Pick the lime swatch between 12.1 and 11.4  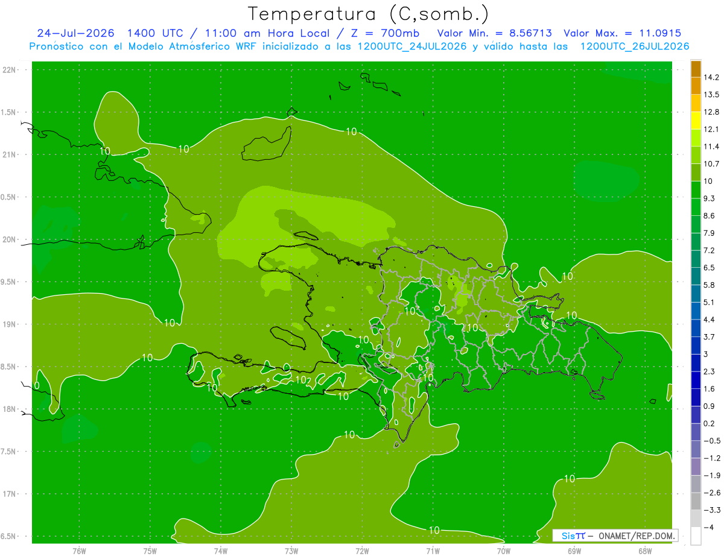(x=696, y=138)
